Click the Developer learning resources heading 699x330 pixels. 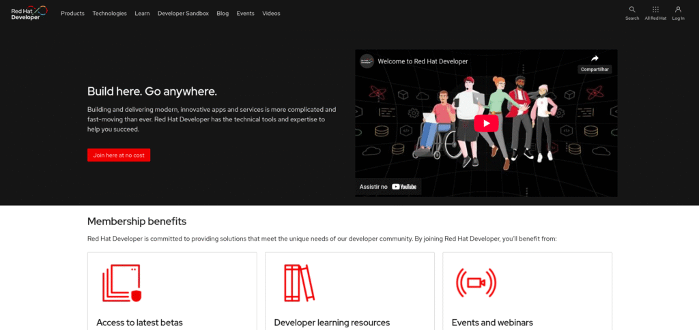pos(332,322)
